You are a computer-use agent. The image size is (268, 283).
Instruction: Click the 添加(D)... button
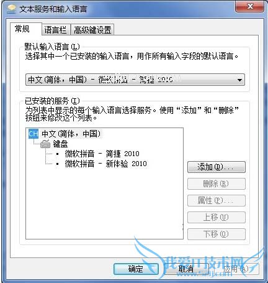click(x=217, y=167)
